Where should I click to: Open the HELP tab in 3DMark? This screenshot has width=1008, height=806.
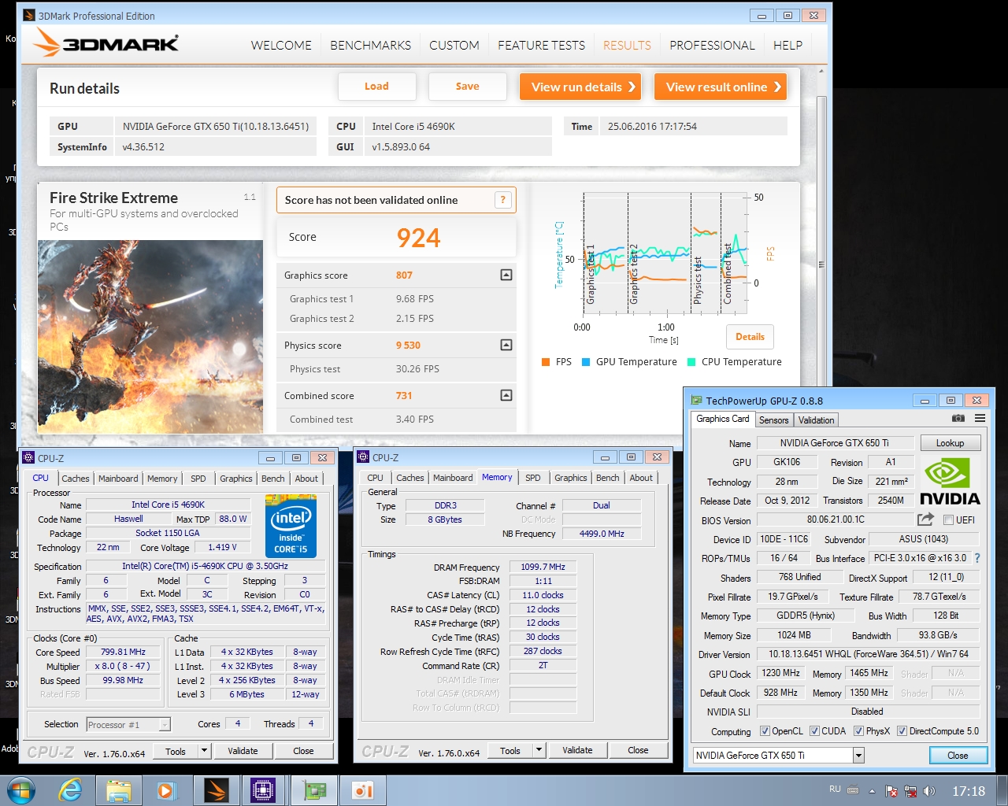coord(787,45)
